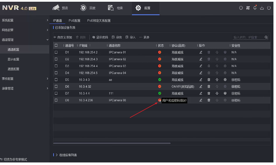This screenshot has height=165, width=276.
Task: Click the power icon in top bar
Action: click(269, 8)
